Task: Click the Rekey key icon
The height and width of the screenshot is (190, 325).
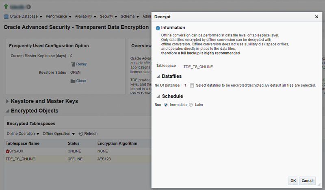Action: [x=73, y=64]
